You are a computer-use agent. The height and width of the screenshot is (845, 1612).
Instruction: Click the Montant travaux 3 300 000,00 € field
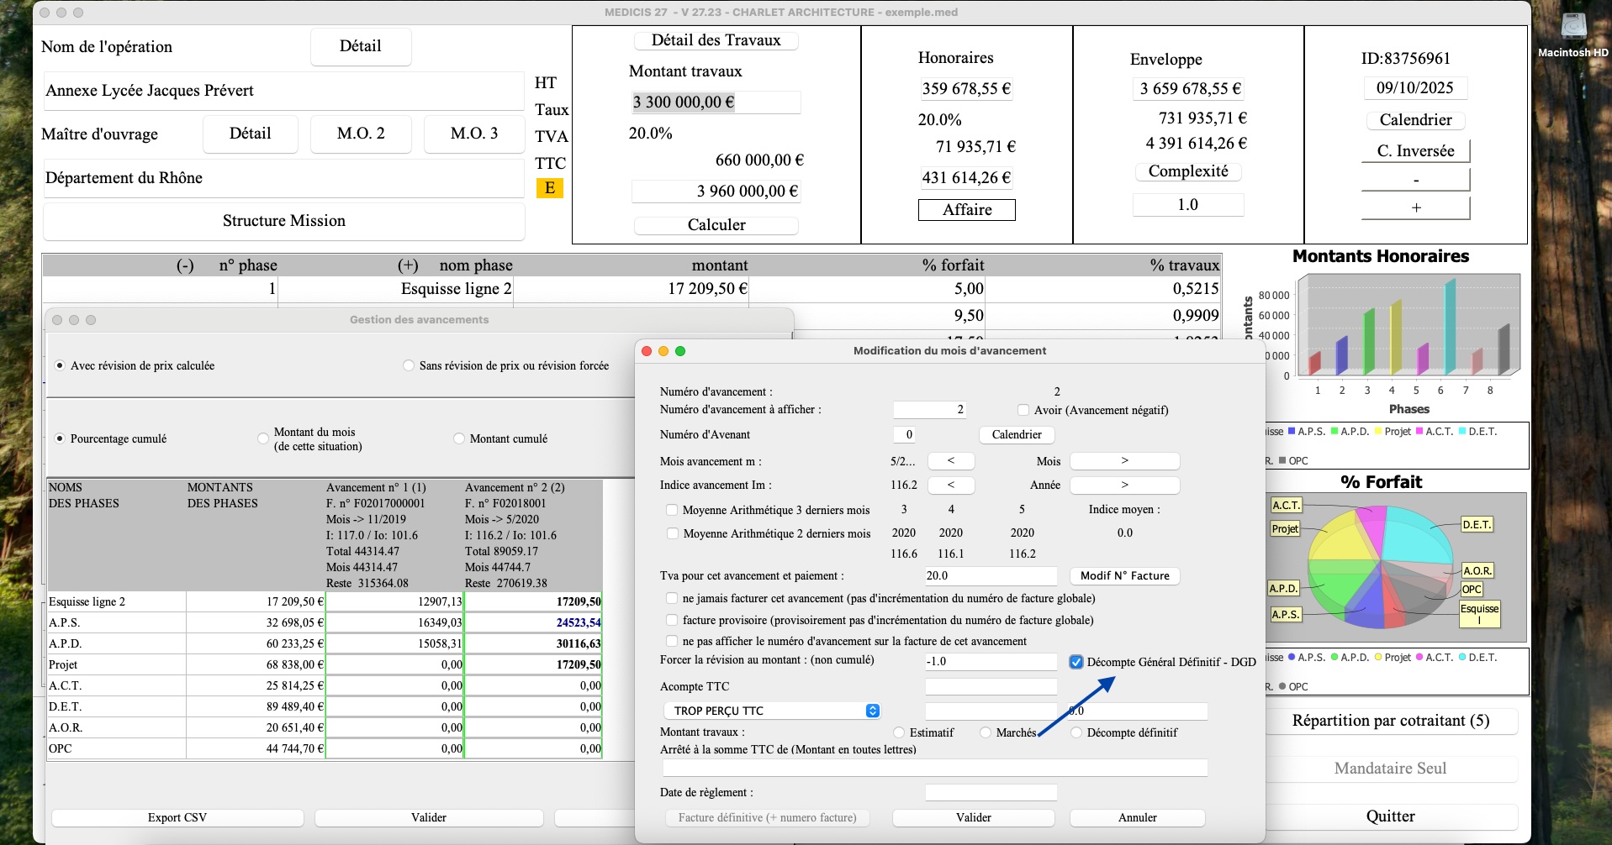click(716, 102)
